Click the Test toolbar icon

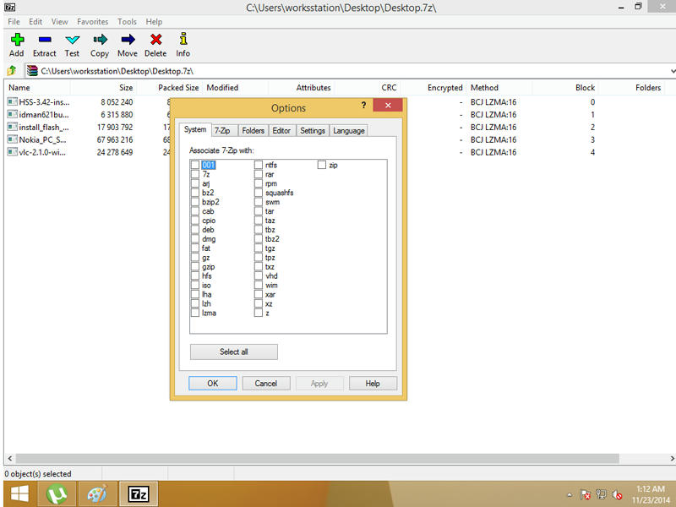point(72,40)
